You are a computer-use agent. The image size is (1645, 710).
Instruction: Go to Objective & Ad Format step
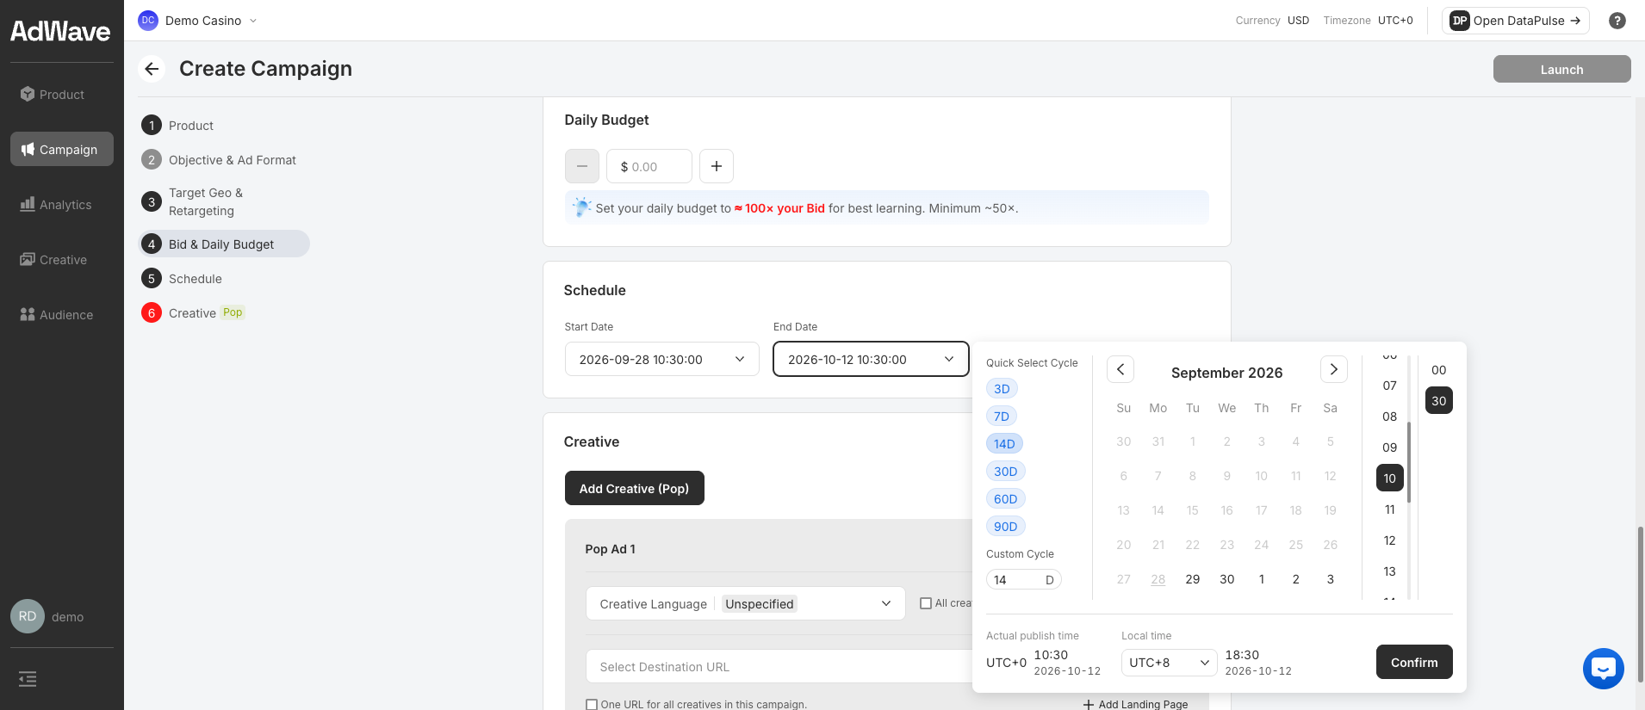pos(232,160)
